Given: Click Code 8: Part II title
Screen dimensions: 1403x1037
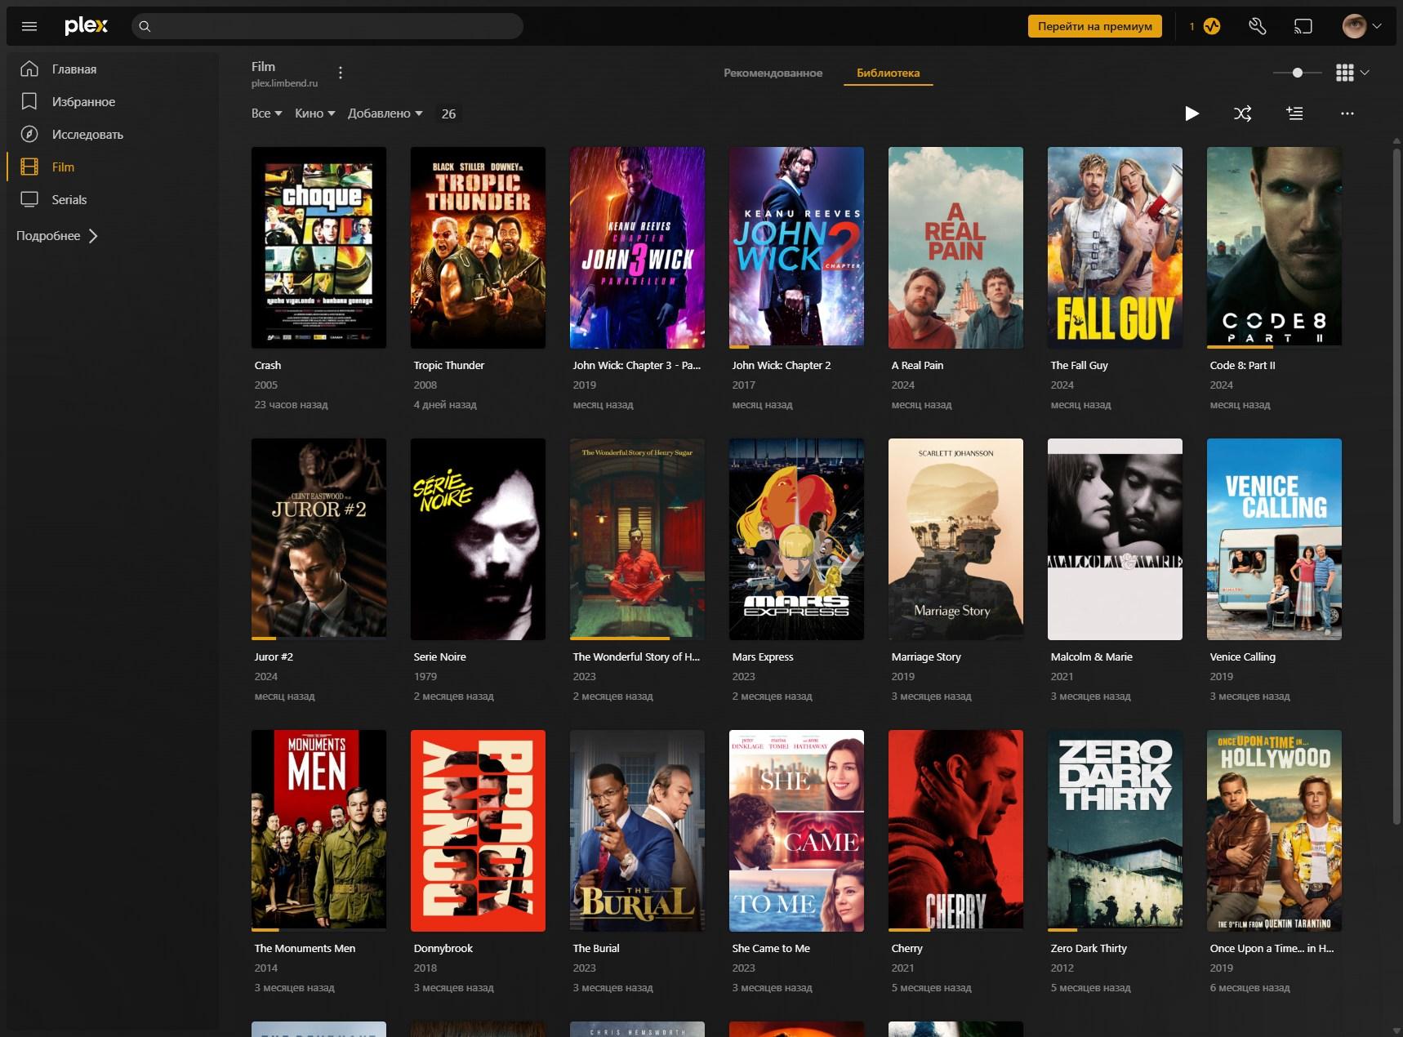Looking at the screenshot, I should [x=1242, y=365].
